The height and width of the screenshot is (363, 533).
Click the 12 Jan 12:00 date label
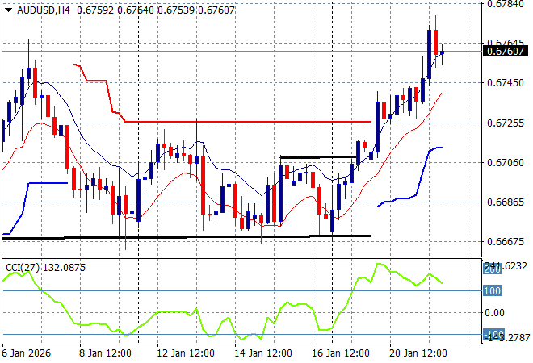(185, 353)
